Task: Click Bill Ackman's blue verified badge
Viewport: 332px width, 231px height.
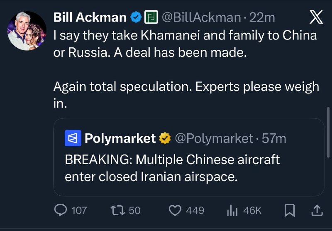Action: (135, 17)
